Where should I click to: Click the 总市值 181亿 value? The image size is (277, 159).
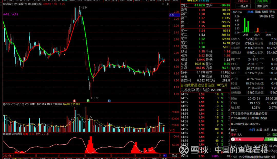pyautogui.click(x=250, y=92)
